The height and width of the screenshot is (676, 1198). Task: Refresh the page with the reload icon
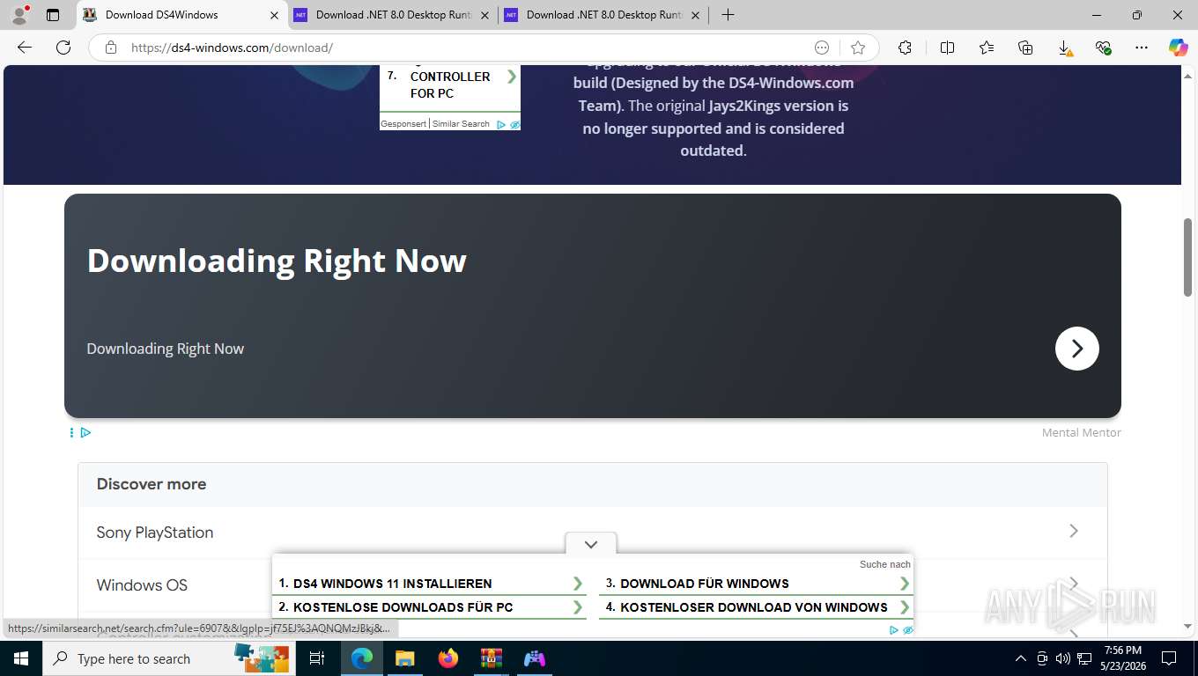pos(63,48)
